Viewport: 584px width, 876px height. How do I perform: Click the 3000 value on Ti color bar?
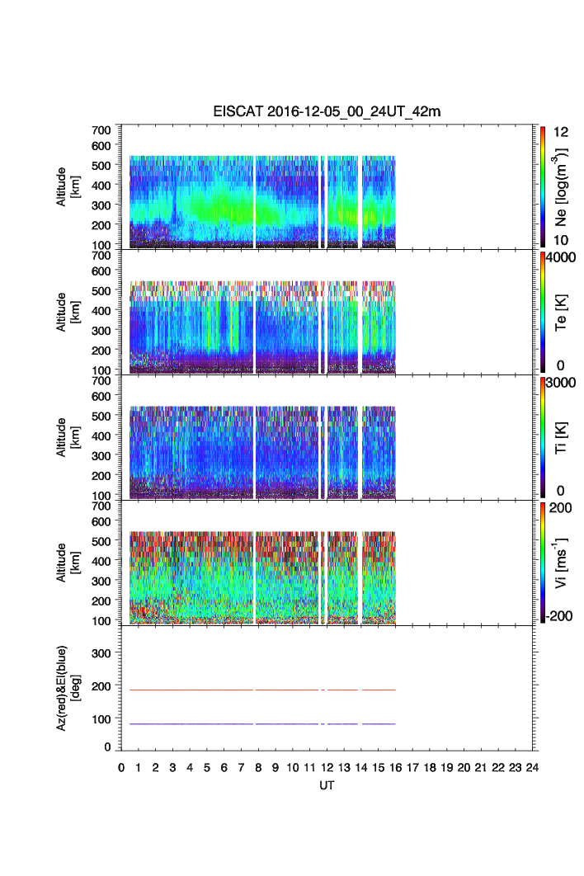[x=561, y=383]
